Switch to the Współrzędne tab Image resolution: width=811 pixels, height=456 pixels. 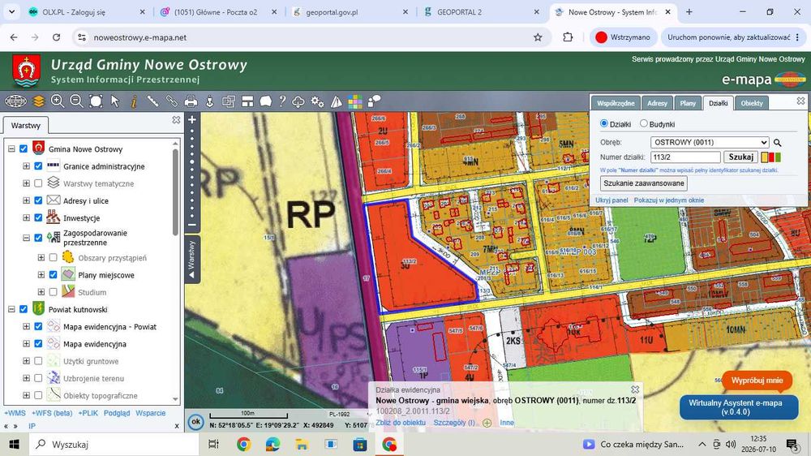pyautogui.click(x=616, y=103)
